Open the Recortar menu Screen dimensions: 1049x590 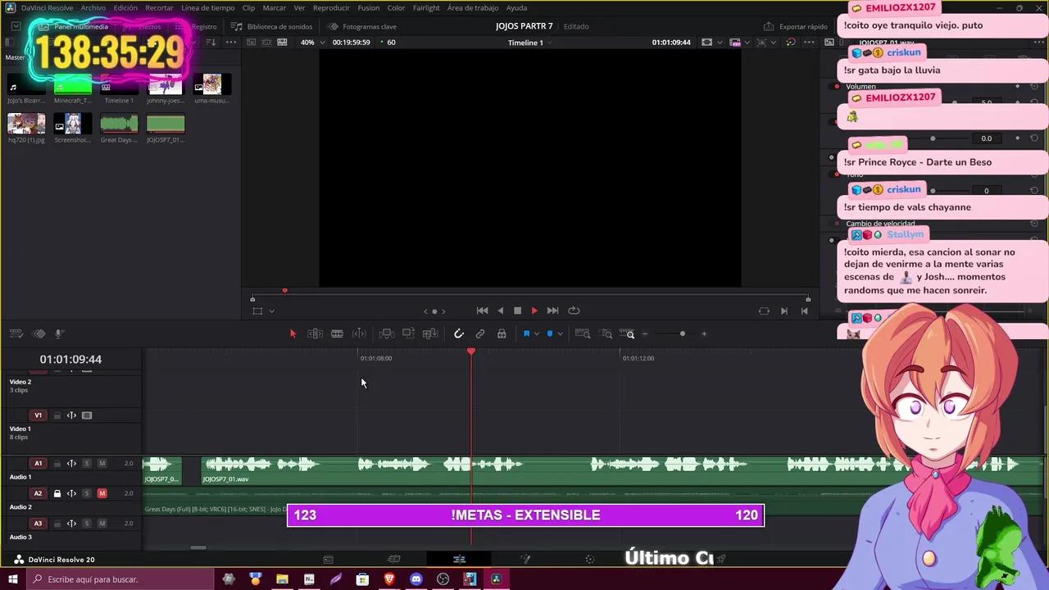click(159, 7)
